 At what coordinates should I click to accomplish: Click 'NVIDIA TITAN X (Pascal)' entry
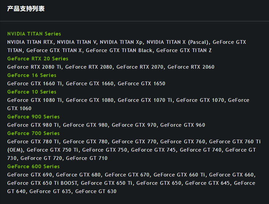[x=177, y=42]
